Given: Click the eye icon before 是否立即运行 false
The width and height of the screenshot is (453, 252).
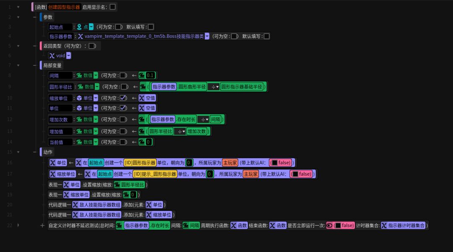Looking at the screenshot, I should point(329,226).
